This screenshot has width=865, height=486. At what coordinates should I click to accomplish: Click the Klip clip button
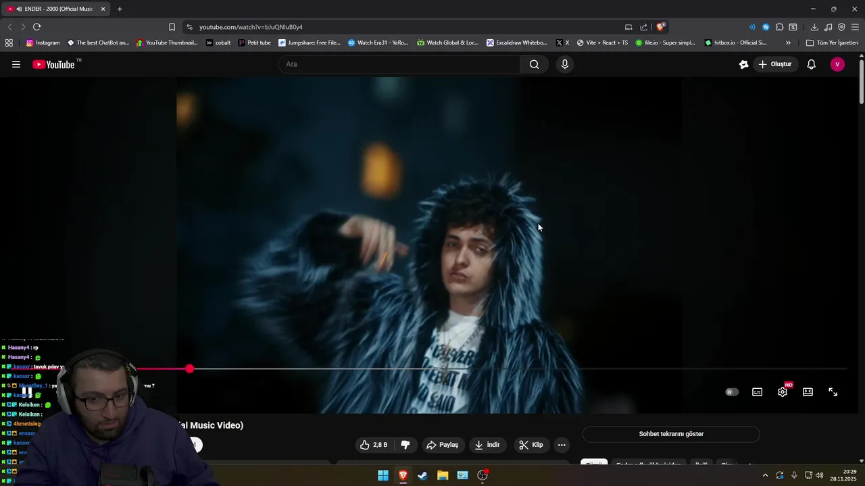click(x=530, y=445)
